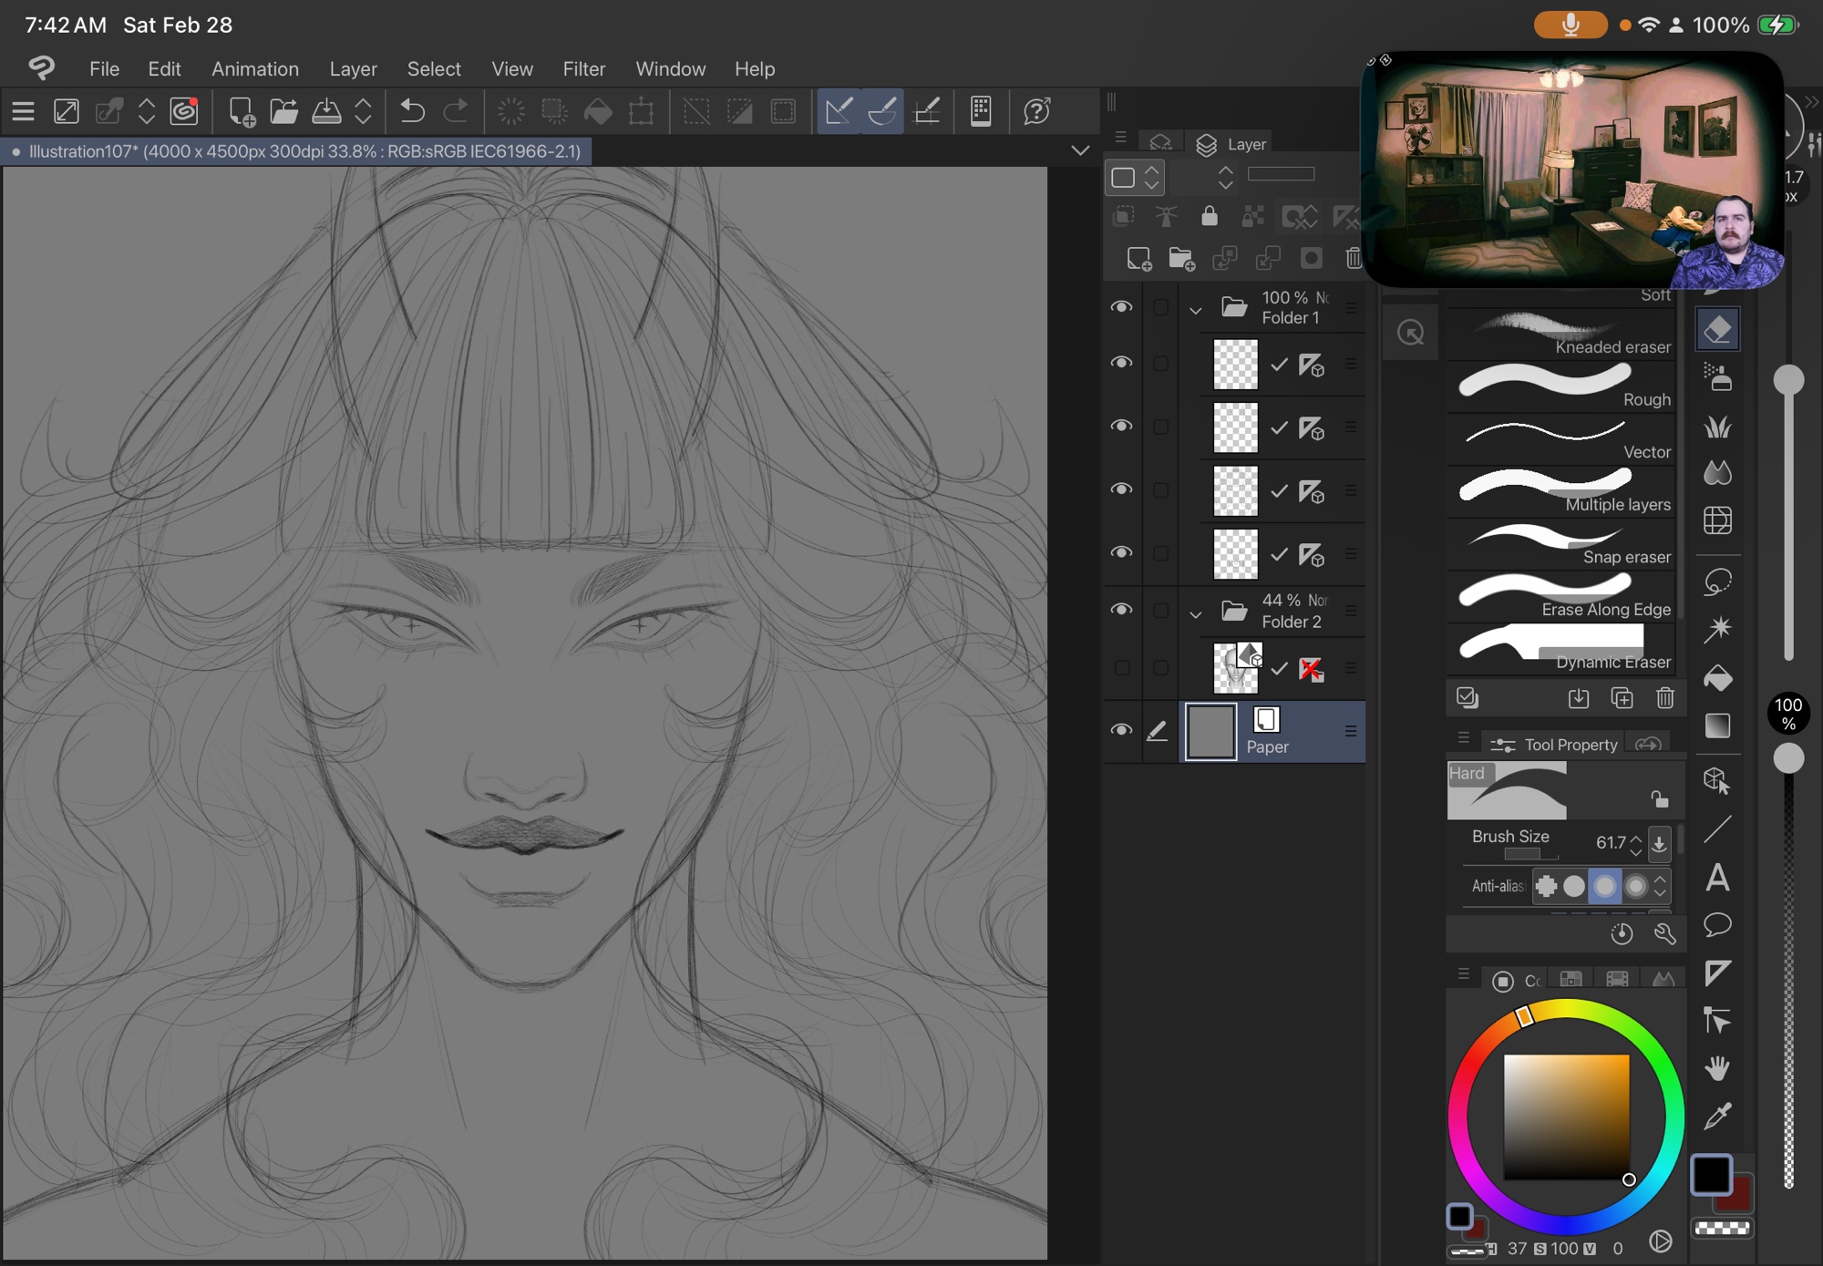Collapse Folder 2 chevron
Screen dimensions: 1823x1266
[1195, 614]
